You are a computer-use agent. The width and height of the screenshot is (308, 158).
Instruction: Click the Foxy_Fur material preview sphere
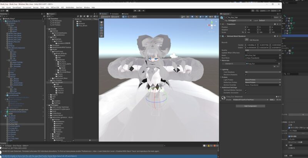[x=224, y=97]
